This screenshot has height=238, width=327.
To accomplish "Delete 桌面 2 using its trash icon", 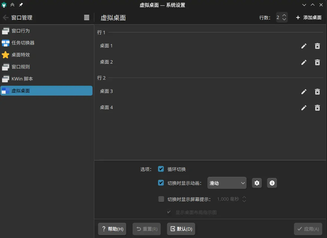I will (x=317, y=62).
